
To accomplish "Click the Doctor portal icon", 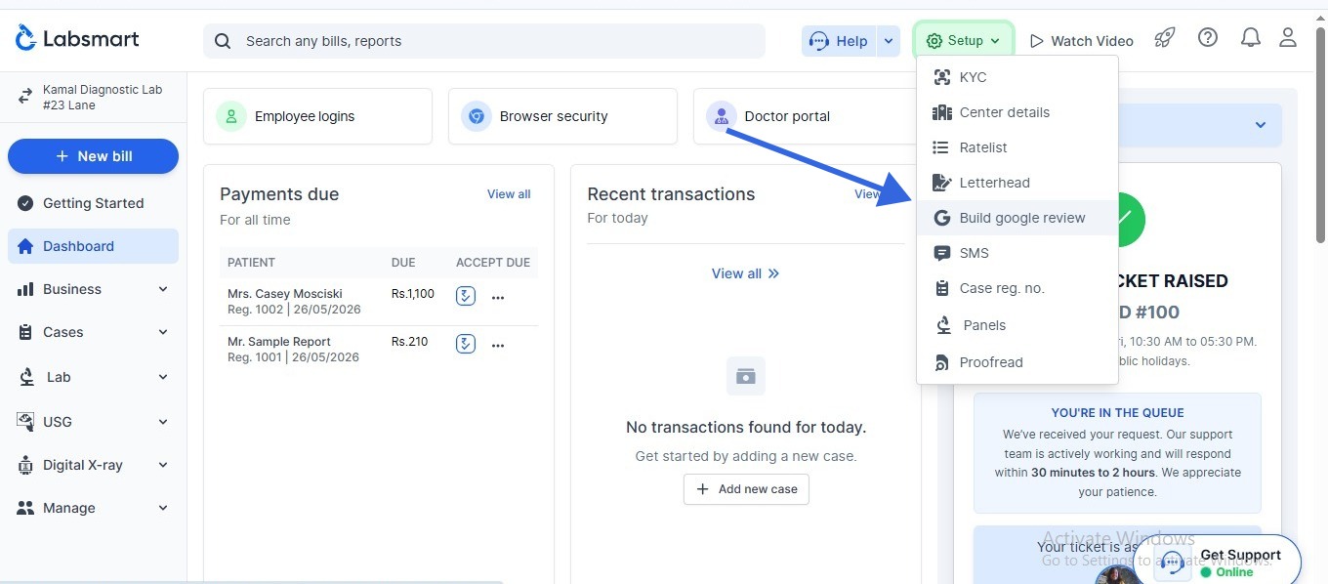I will [x=722, y=116].
